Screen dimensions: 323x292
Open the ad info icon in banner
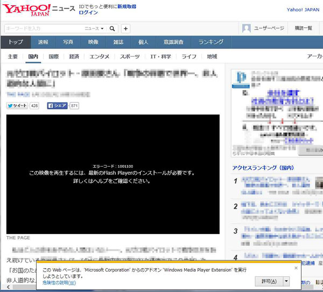pos(241,77)
